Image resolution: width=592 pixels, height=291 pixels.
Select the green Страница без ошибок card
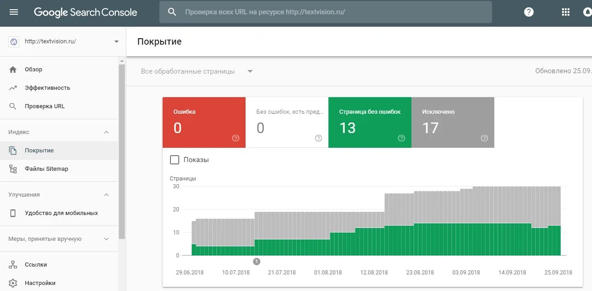click(370, 122)
